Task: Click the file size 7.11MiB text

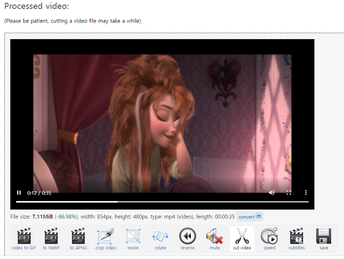Action: [x=32, y=217]
